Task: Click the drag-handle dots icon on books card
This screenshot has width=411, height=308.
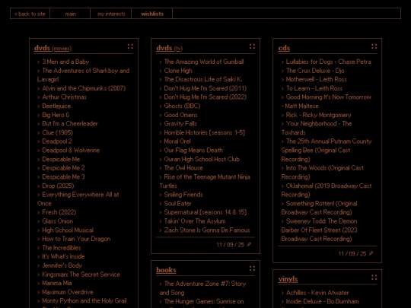Action: (x=252, y=268)
